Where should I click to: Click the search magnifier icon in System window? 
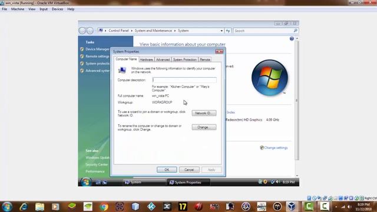296,31
